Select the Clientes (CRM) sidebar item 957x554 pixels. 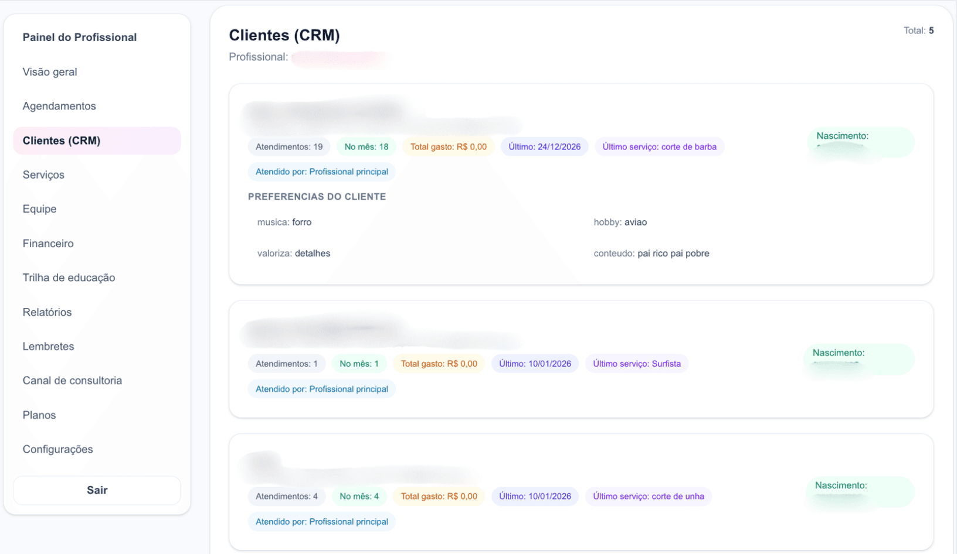coord(62,141)
